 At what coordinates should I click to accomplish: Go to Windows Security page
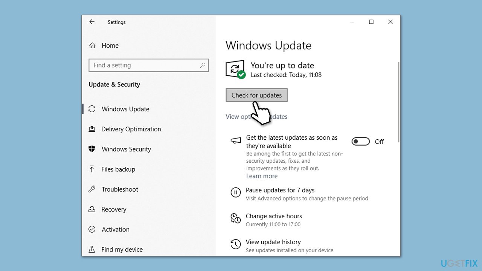click(x=126, y=149)
